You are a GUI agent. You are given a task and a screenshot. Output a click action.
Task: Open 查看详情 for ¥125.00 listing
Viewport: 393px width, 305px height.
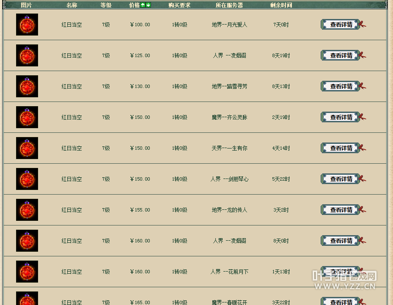[x=341, y=55]
